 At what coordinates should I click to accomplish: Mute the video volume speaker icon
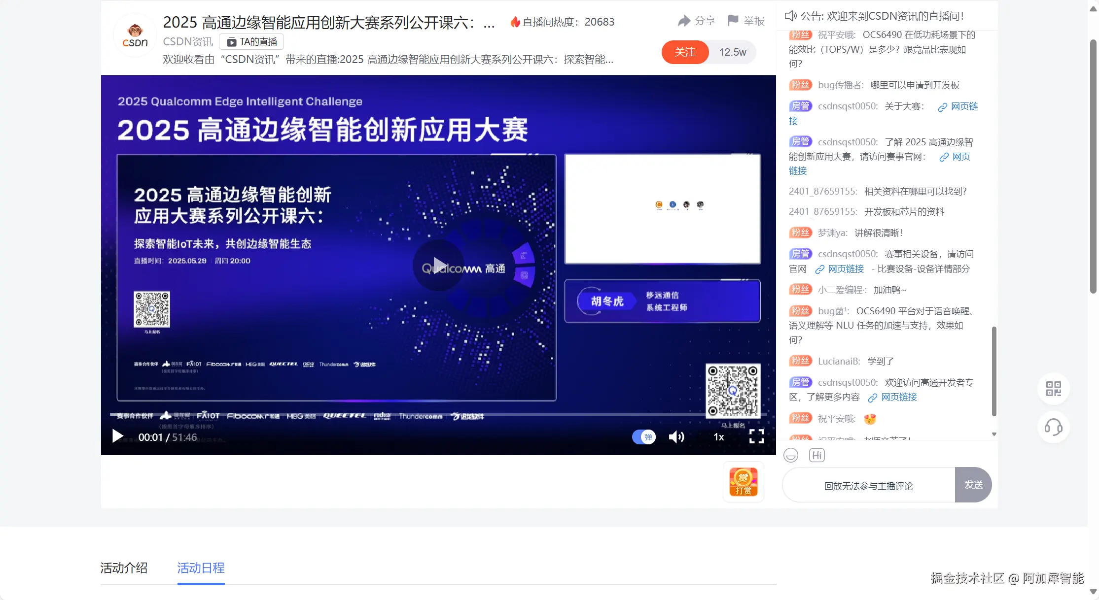pos(676,437)
